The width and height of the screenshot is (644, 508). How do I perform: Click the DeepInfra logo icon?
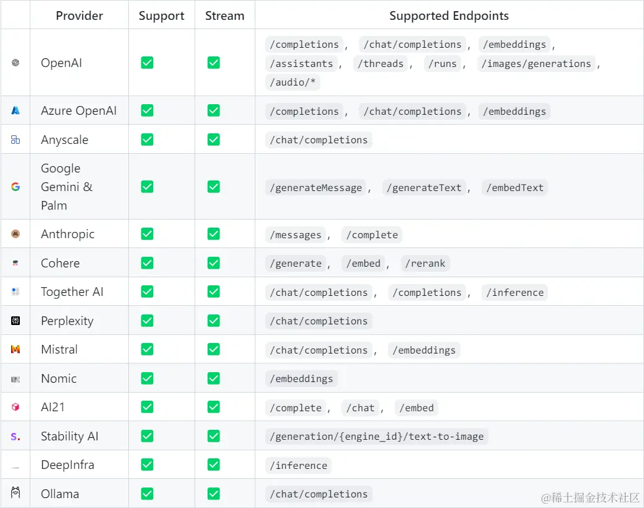click(x=15, y=467)
